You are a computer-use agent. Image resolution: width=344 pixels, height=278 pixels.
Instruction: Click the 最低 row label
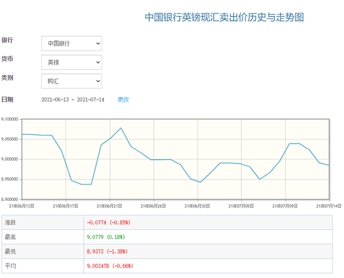tap(10, 252)
